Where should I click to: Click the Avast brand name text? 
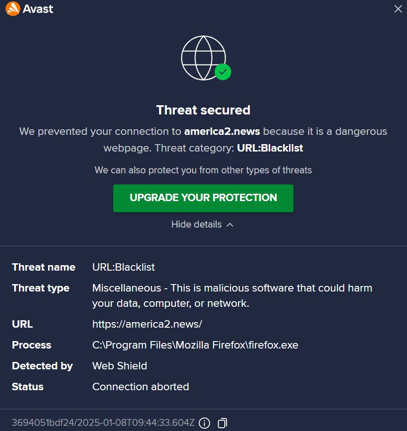tap(38, 9)
